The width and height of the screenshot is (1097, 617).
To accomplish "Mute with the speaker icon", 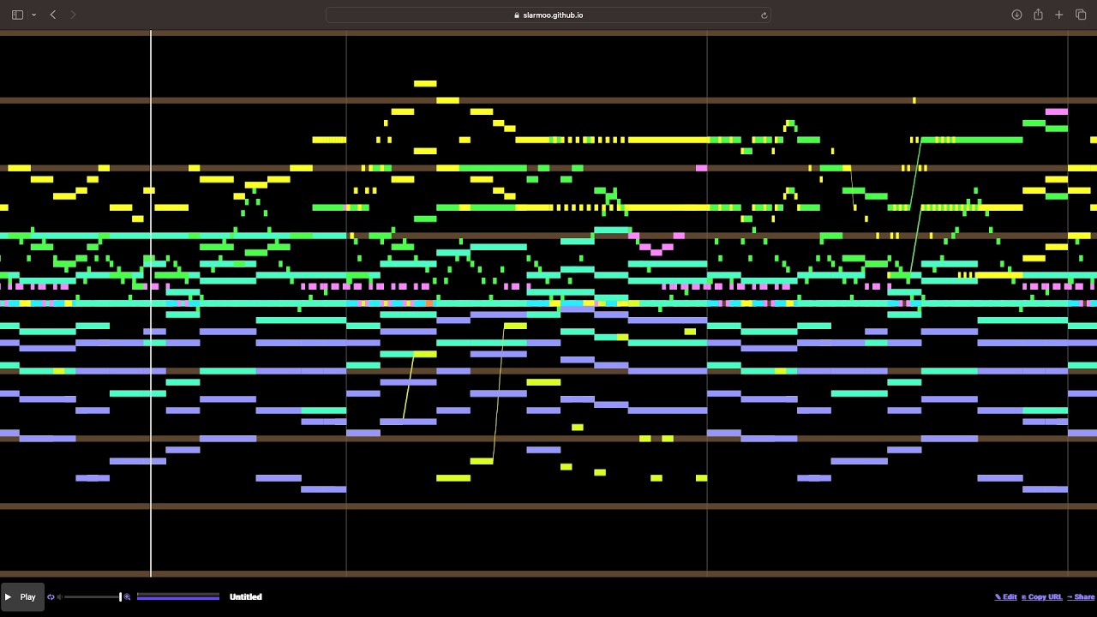I will [60, 597].
